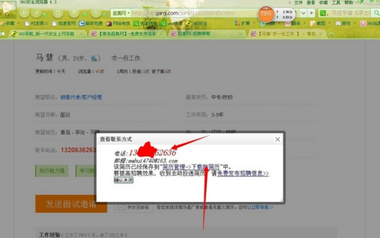The width and height of the screenshot is (380, 238).
Task: Click the 收藏 favorites star button
Action: click(8, 23)
